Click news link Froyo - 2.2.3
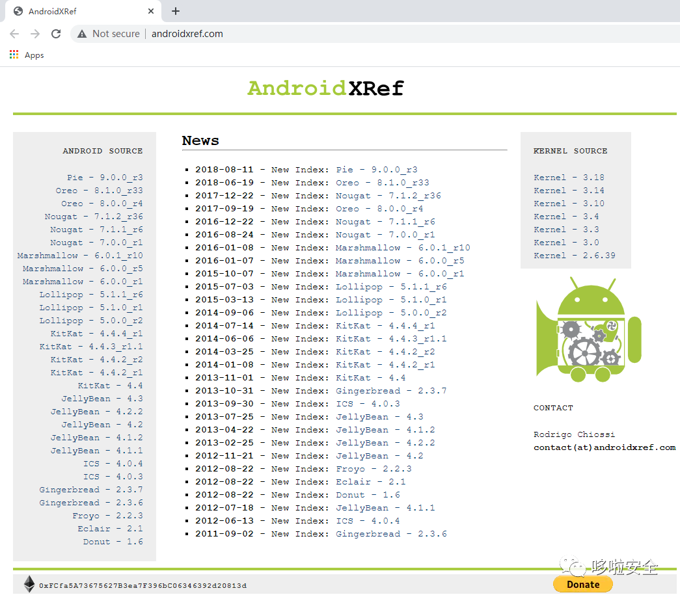The height and width of the screenshot is (597, 680). tap(374, 469)
